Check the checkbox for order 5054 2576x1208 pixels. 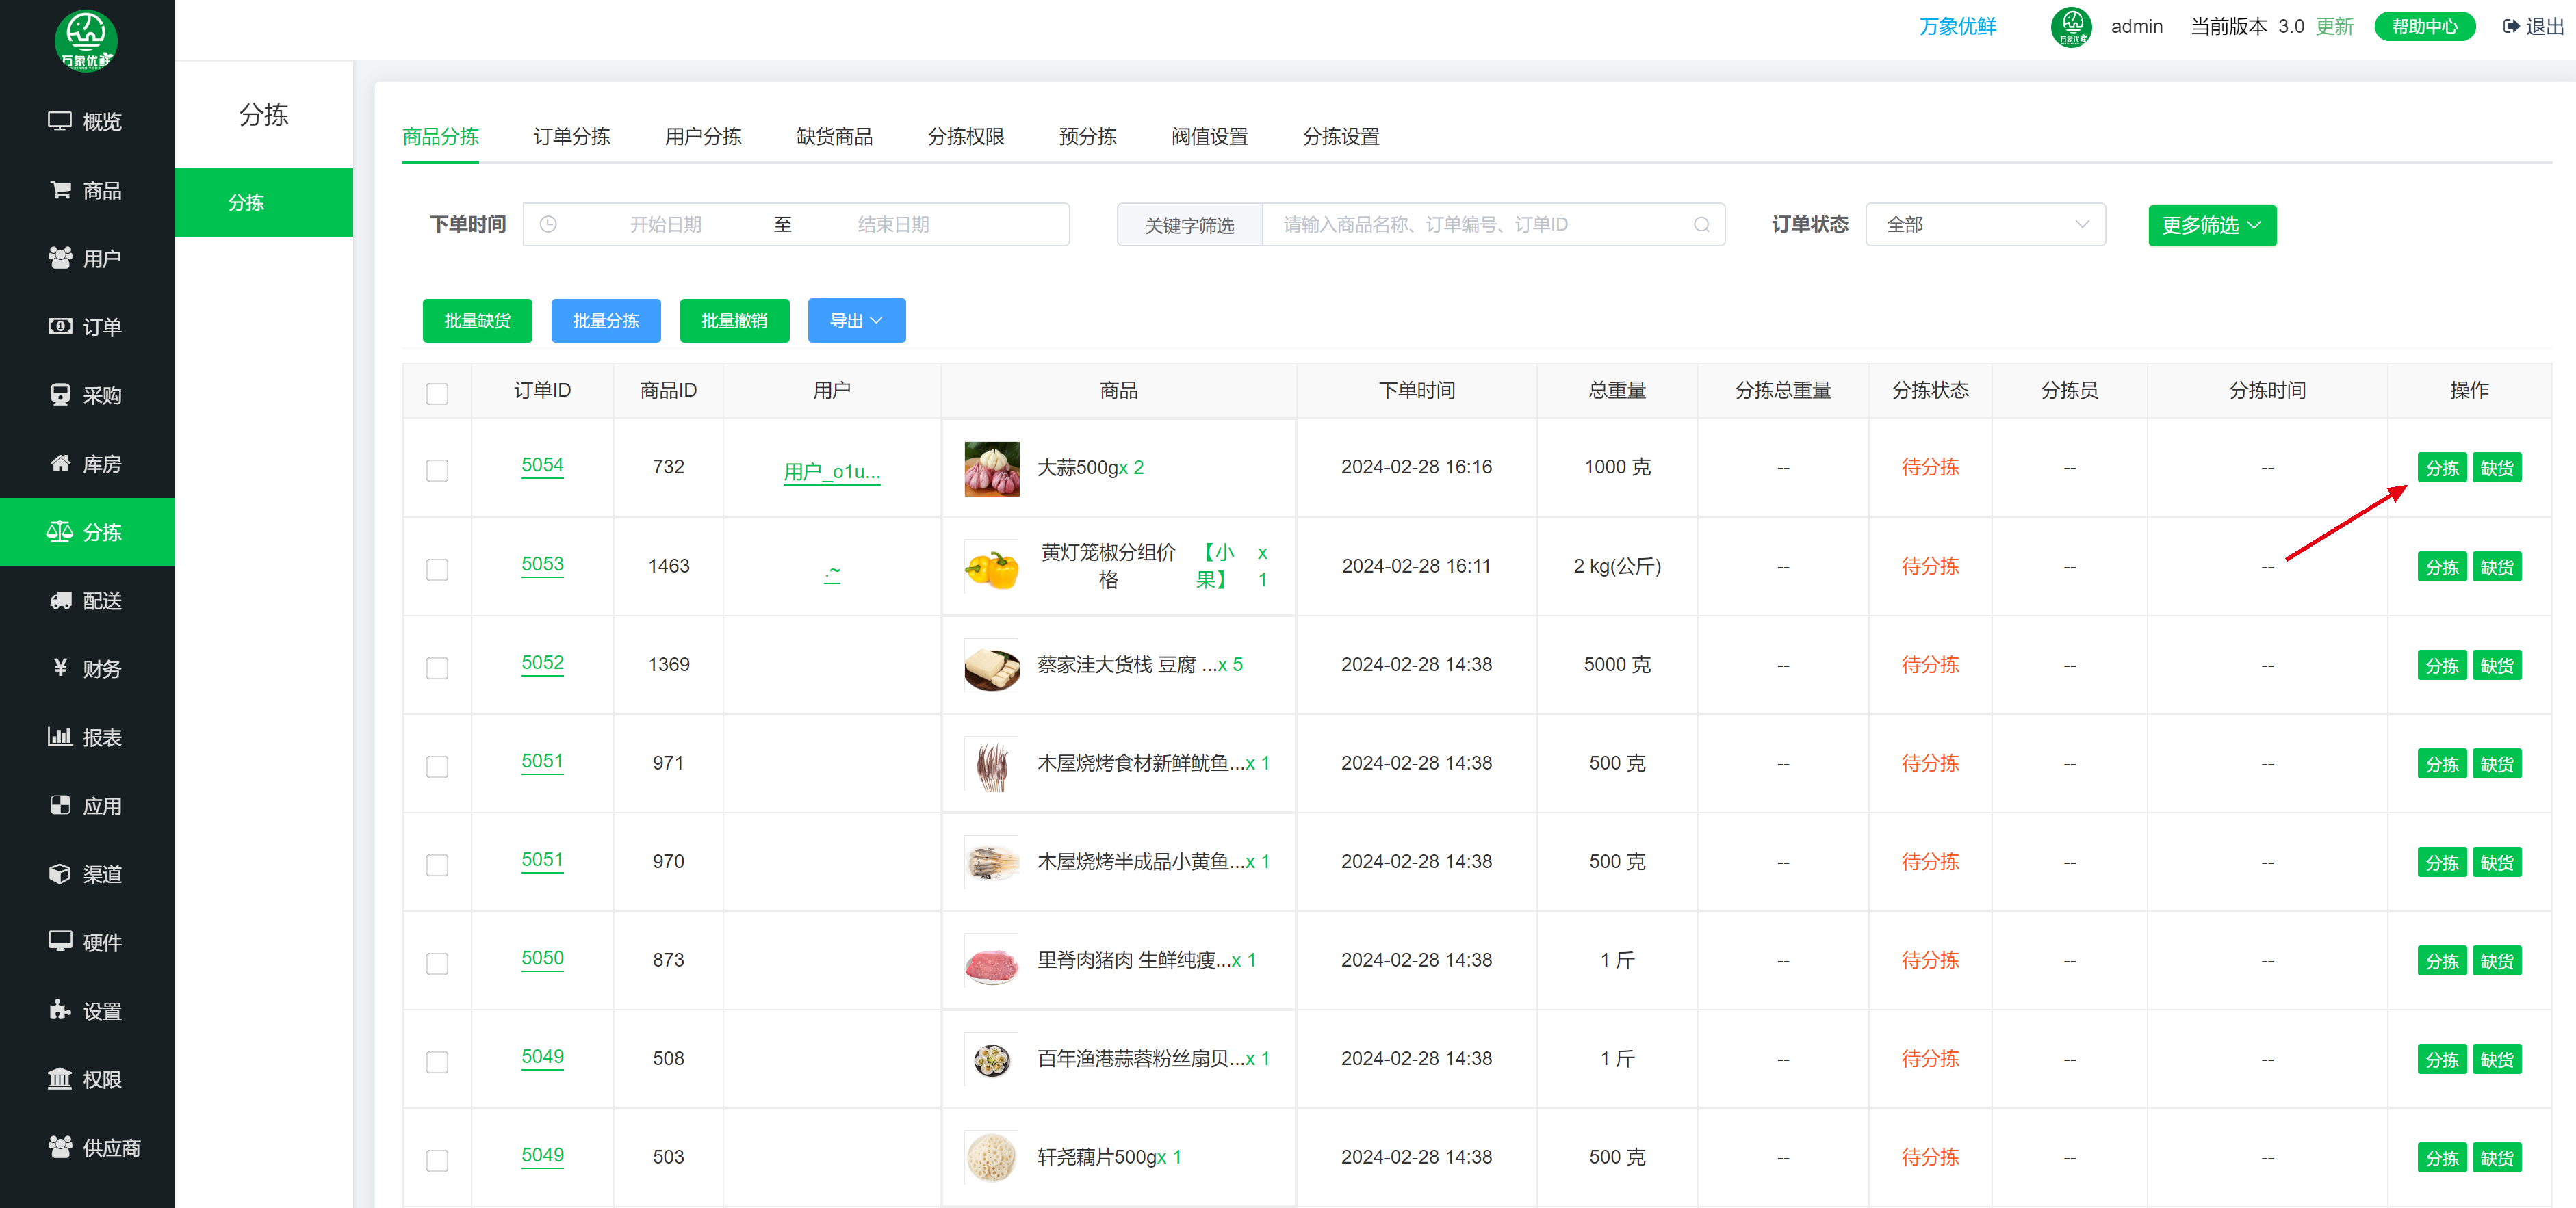pos(437,470)
